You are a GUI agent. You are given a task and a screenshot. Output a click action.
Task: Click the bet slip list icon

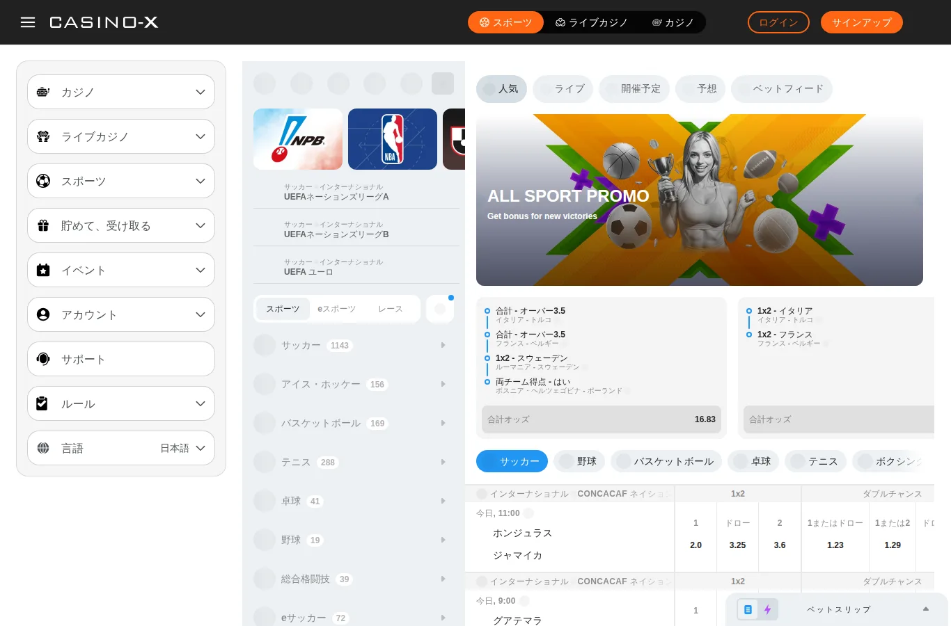click(x=748, y=609)
